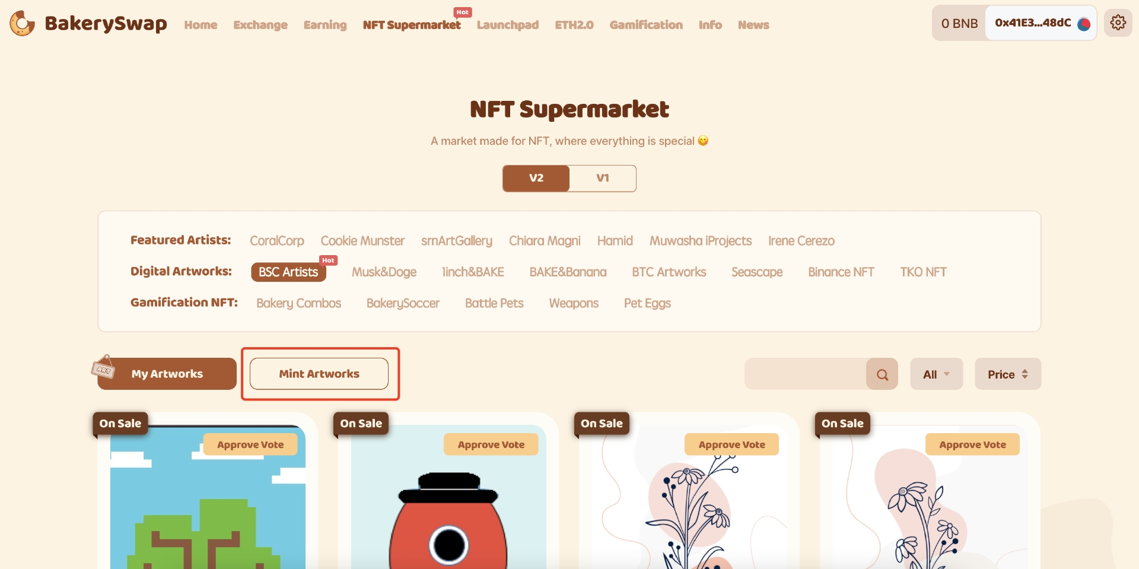
Task: Open the Launchpad page
Action: [508, 25]
